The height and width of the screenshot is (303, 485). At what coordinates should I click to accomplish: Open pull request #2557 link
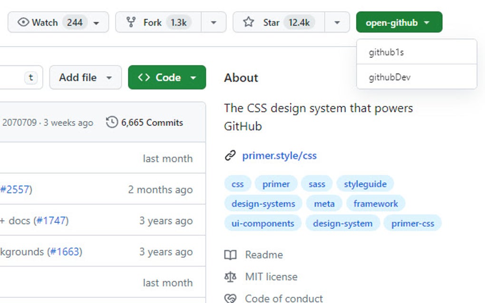(15, 189)
